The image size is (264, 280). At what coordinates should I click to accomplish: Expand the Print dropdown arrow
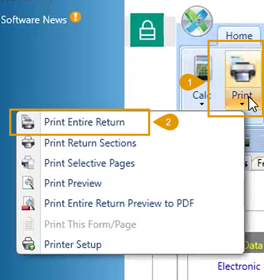[x=242, y=104]
